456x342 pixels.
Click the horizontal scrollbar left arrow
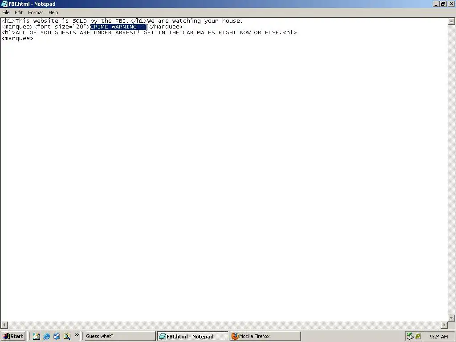point(4,325)
